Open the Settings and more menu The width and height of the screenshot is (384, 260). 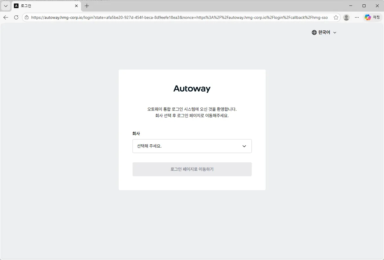pyautogui.click(x=357, y=17)
